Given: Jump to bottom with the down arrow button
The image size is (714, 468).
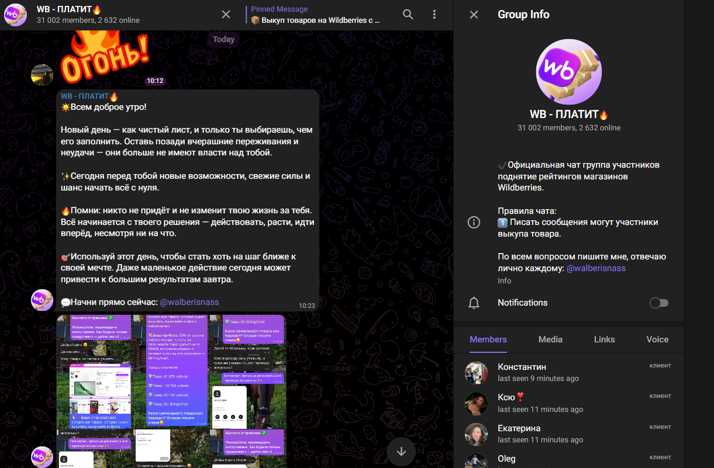Looking at the screenshot, I should tap(401, 451).
